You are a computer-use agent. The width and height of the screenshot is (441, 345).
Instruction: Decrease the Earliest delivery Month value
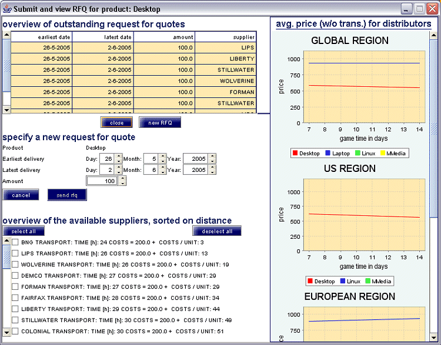[163, 161]
